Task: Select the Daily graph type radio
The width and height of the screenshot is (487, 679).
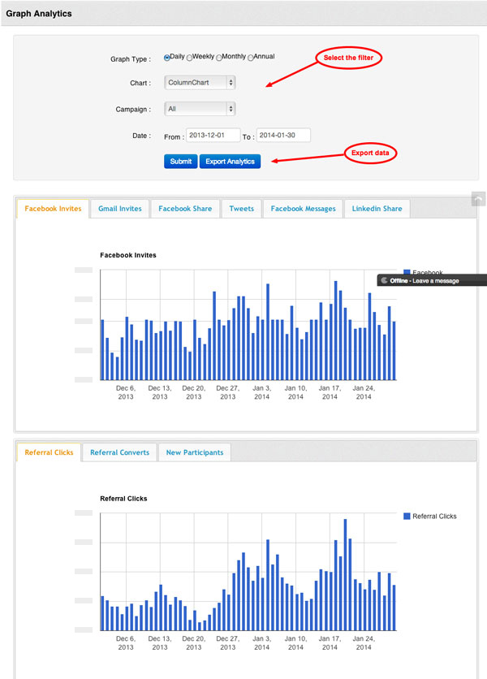Action: click(166, 58)
